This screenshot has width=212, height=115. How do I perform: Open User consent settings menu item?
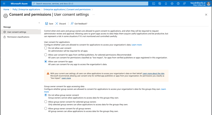tap(21, 32)
